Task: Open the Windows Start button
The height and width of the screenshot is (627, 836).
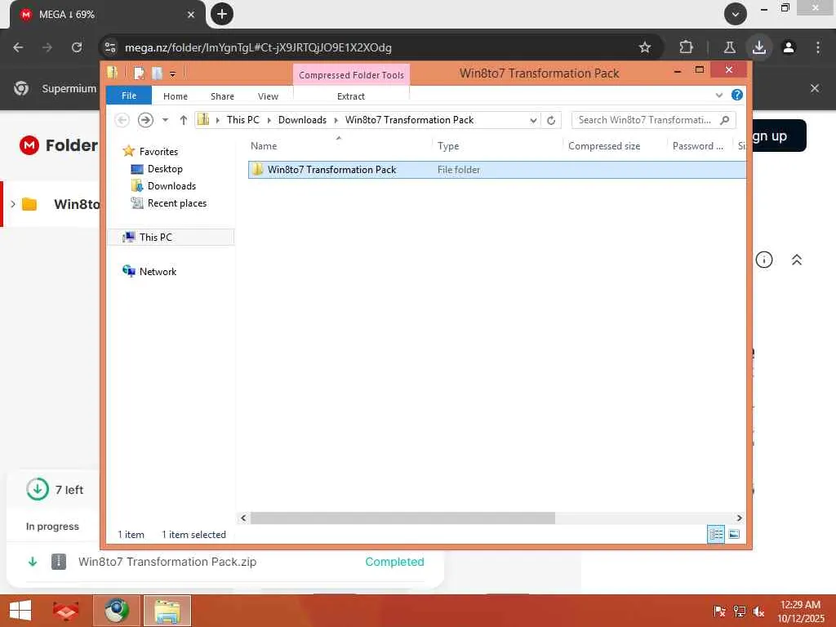Action: [x=20, y=611]
